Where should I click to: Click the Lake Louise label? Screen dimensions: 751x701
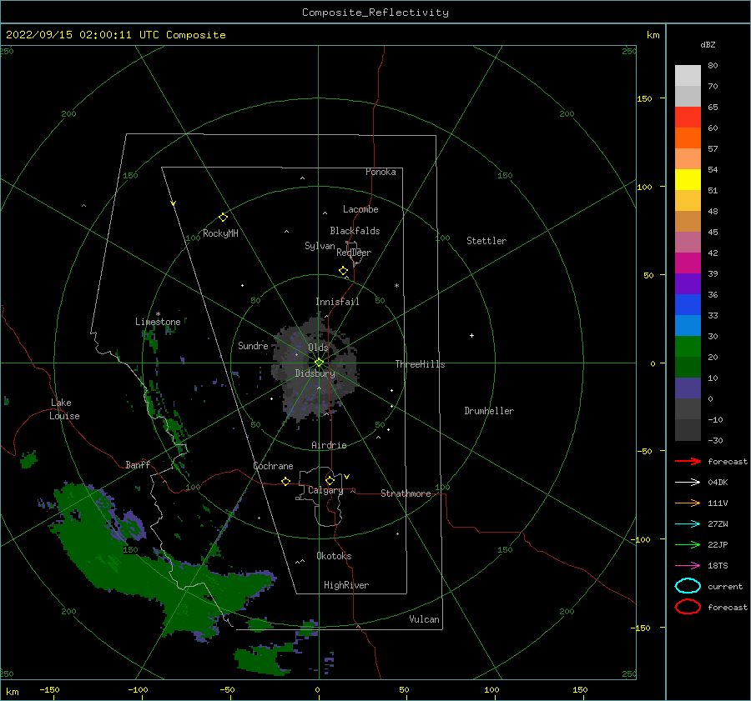coord(64,409)
